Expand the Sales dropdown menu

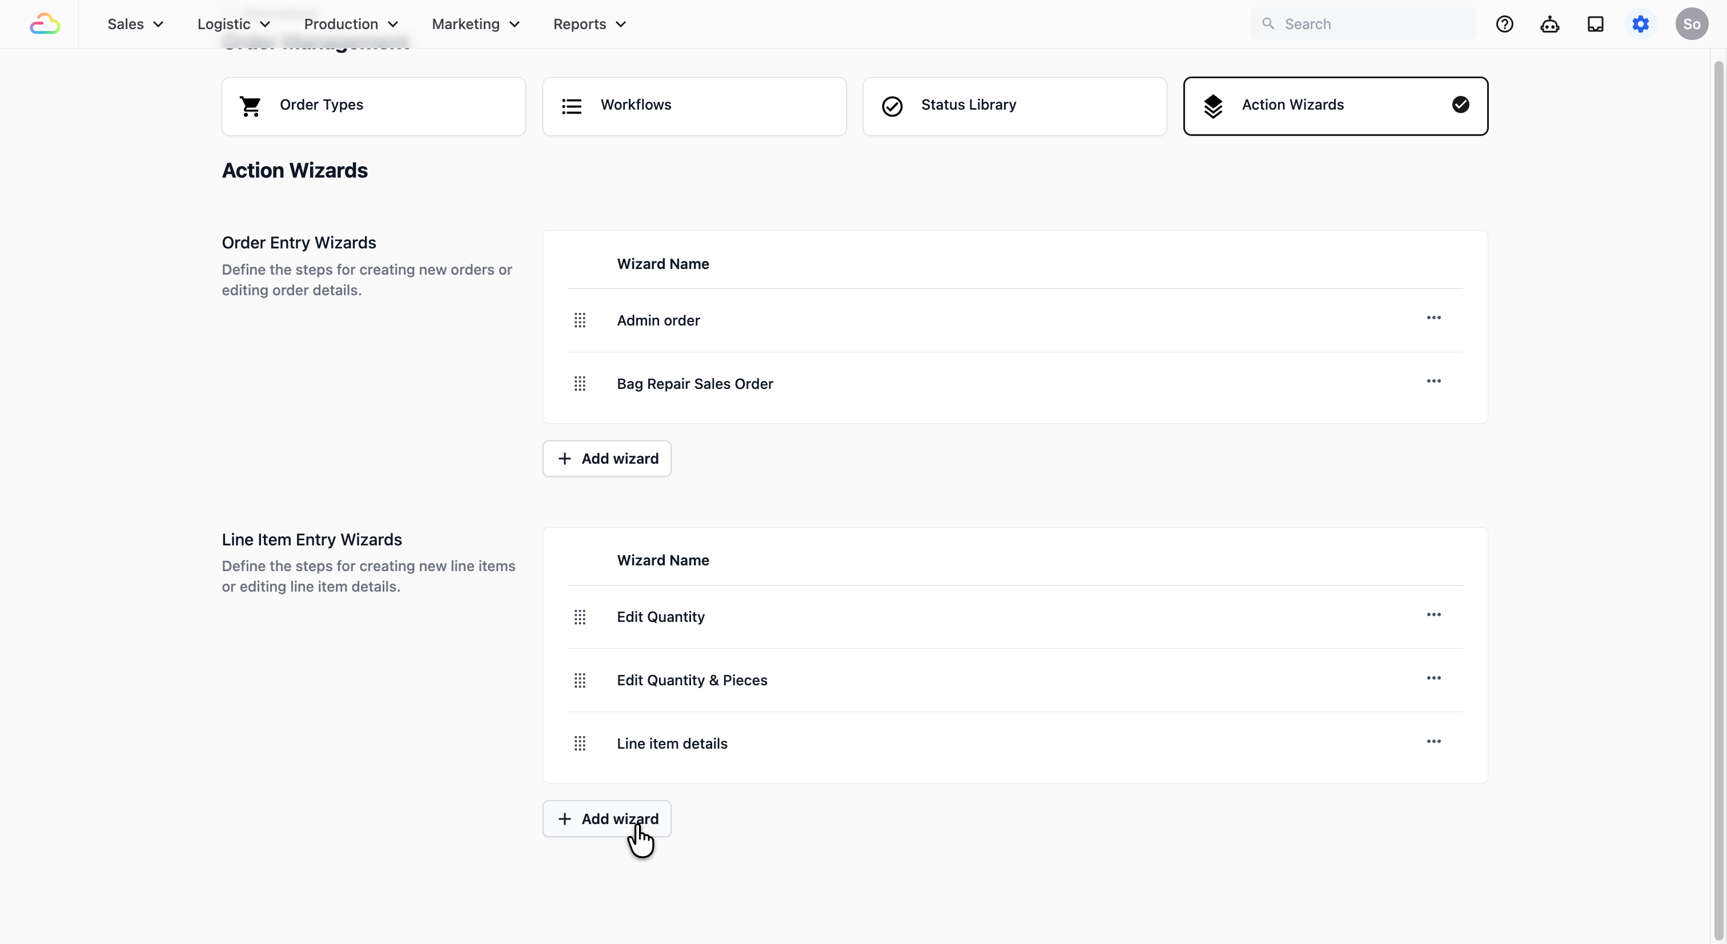(135, 24)
